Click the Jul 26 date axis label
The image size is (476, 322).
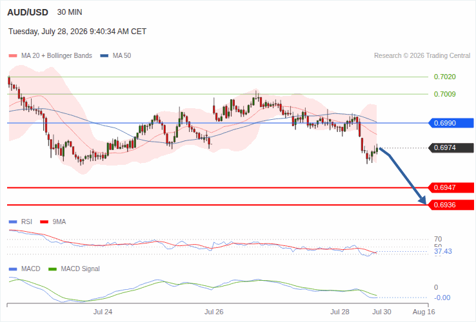pyautogui.click(x=214, y=312)
